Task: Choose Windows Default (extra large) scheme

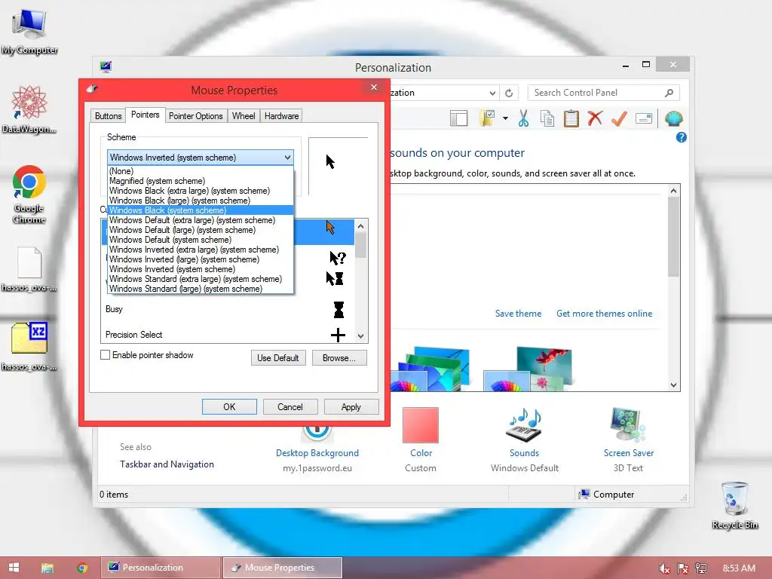Action: (201, 220)
